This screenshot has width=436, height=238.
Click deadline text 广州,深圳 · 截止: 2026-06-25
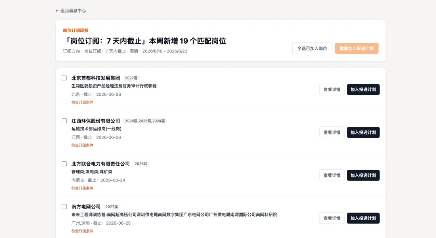pos(101,223)
